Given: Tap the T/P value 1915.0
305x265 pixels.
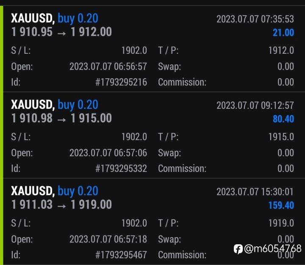Looking at the screenshot, I should click(281, 137).
